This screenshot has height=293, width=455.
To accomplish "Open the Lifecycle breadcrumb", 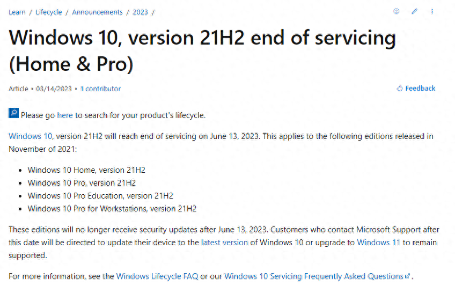I will 49,12.
